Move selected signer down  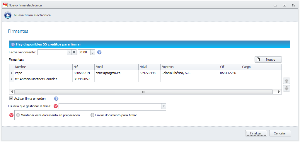287,88
